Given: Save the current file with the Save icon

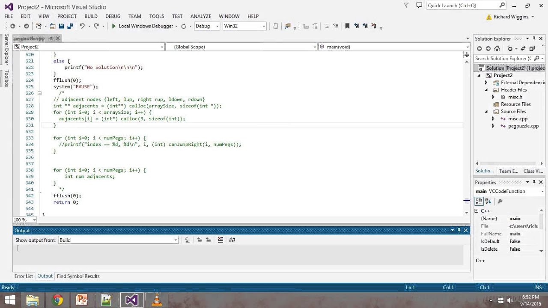Looking at the screenshot, I should click(x=61, y=26).
